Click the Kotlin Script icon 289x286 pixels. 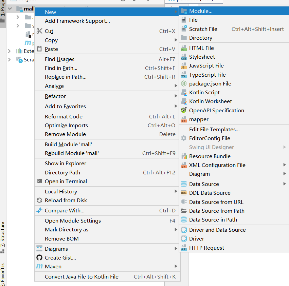click(184, 92)
